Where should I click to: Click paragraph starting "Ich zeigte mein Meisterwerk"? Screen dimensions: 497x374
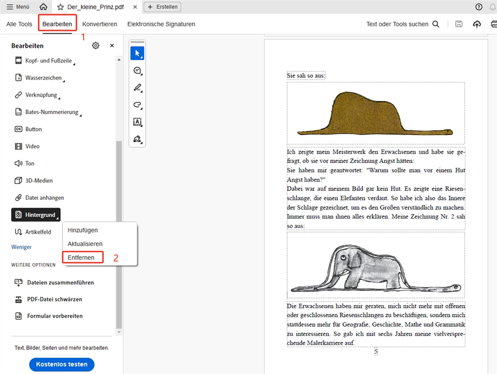tap(376, 188)
